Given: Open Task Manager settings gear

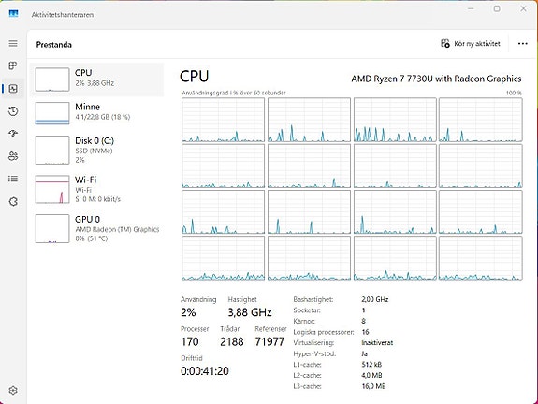Looking at the screenshot, I should (13, 390).
